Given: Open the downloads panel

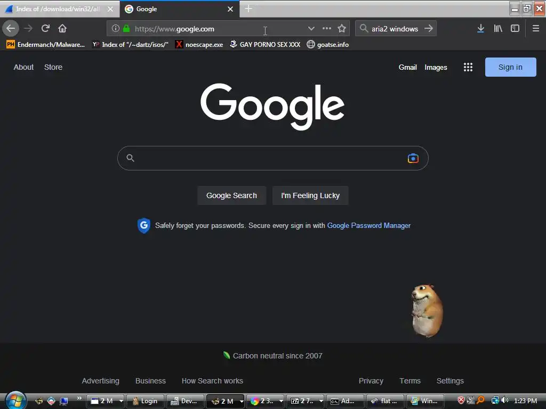Looking at the screenshot, I should (x=480, y=29).
